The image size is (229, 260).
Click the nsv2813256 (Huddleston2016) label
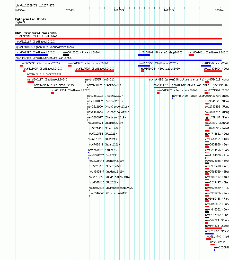(x=109, y=177)
